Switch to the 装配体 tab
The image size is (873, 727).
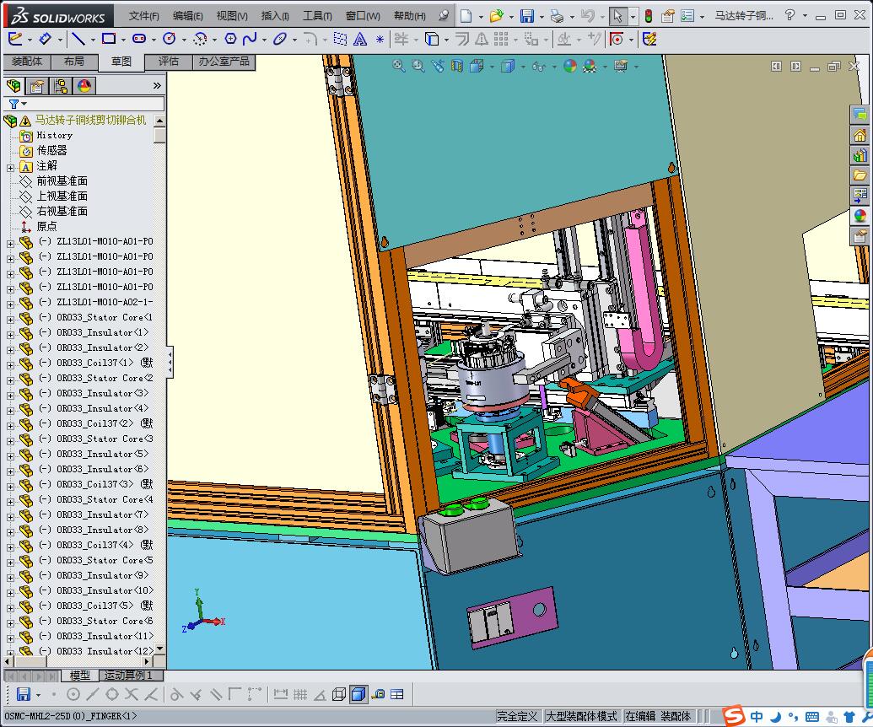pos(27,62)
